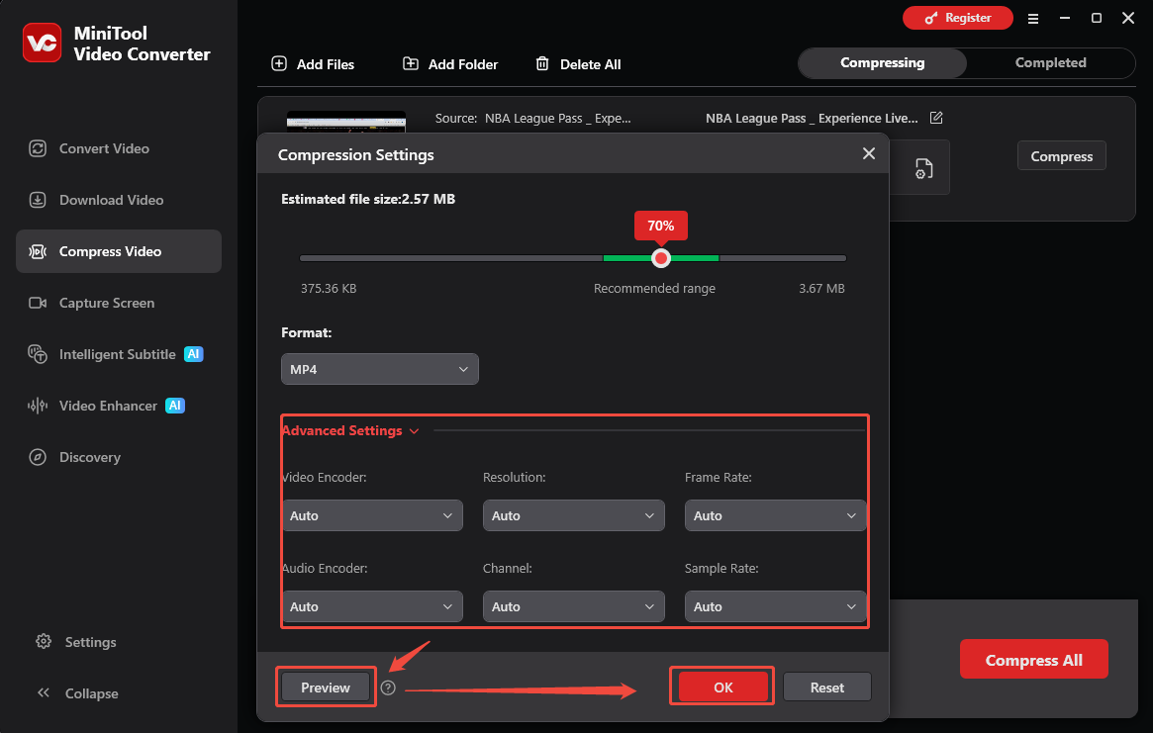Screen dimensions: 1153x733
Task: Click the Discovery compass icon
Action: tap(38, 457)
